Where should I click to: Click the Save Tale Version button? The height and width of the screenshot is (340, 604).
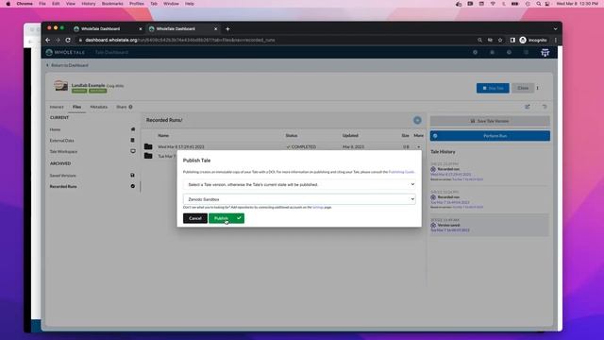coord(490,121)
